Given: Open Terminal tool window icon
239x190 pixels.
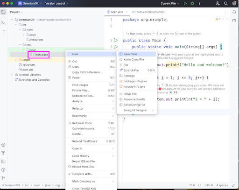Looking at the screenshot, I should [3, 162].
